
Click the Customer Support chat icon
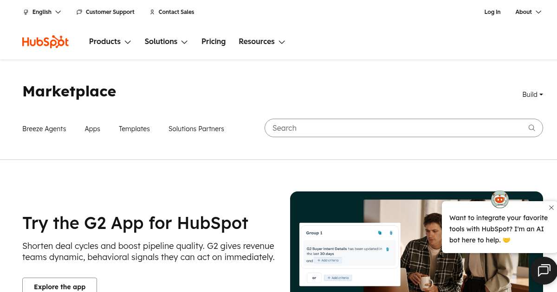click(x=79, y=12)
